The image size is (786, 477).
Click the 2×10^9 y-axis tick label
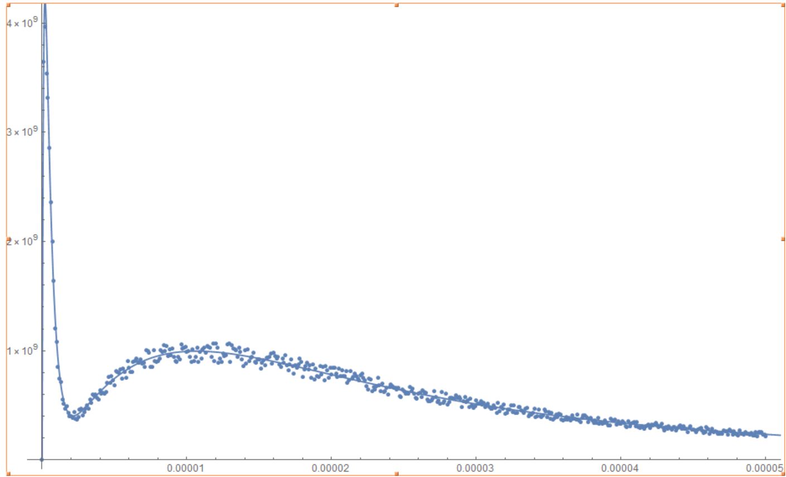pyautogui.click(x=22, y=241)
